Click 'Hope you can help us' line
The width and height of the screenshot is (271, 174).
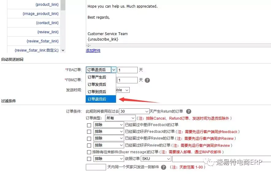pyautogui.click(x=123, y=6)
